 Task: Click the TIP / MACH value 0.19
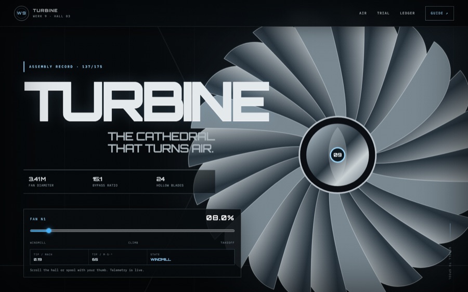[x=37, y=259]
